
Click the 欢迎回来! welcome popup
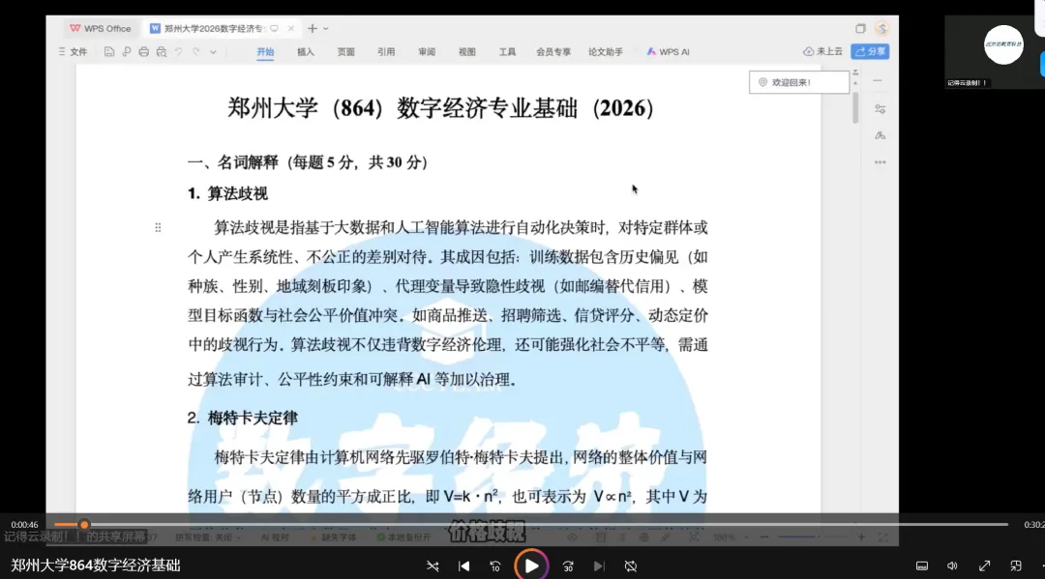click(x=799, y=82)
